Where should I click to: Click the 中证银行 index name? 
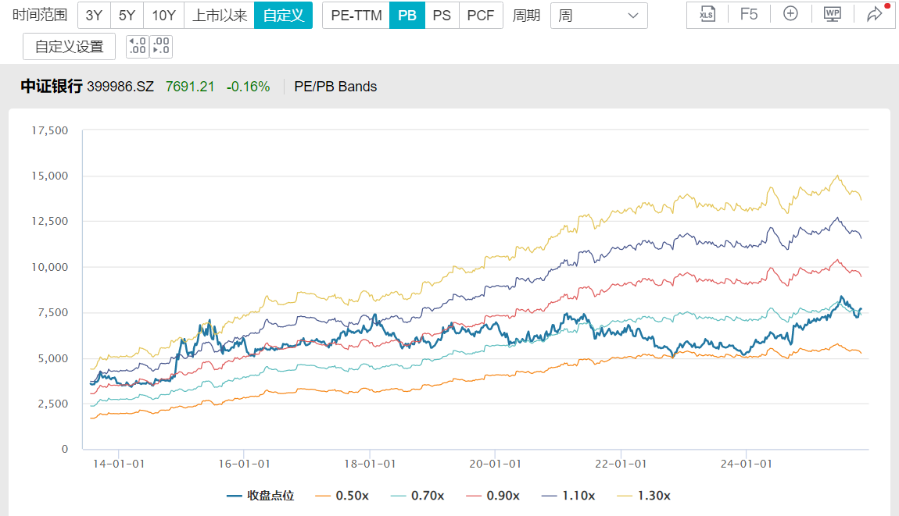[x=52, y=87]
